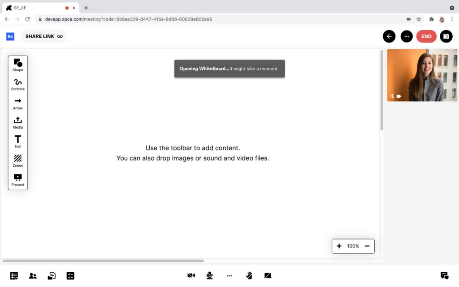Open the MO user avatar menu
Screen dimensions: 459x287
click(446, 36)
